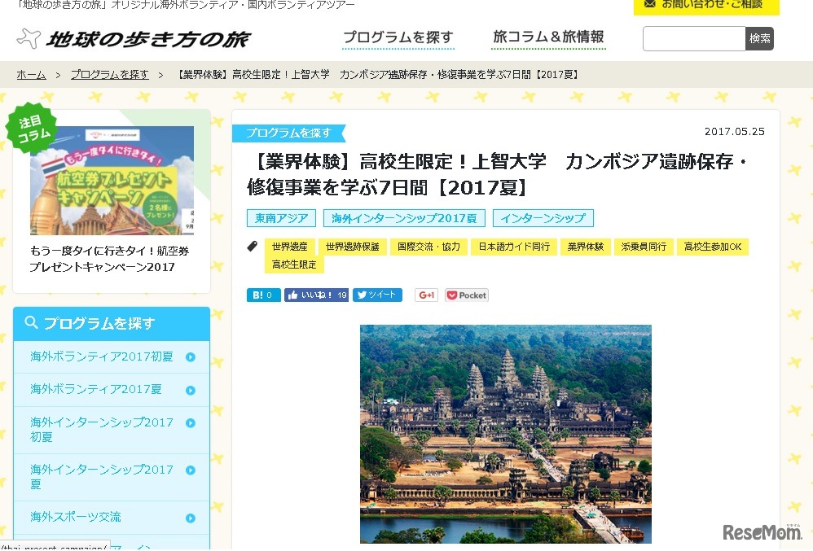Click inside the search text field

[693, 37]
